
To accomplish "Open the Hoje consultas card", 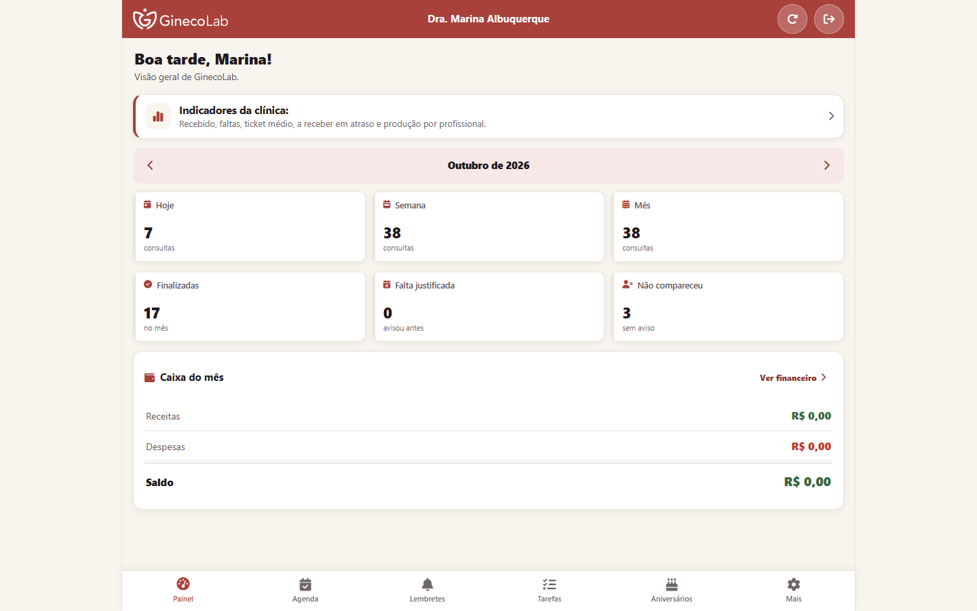I will (250, 227).
